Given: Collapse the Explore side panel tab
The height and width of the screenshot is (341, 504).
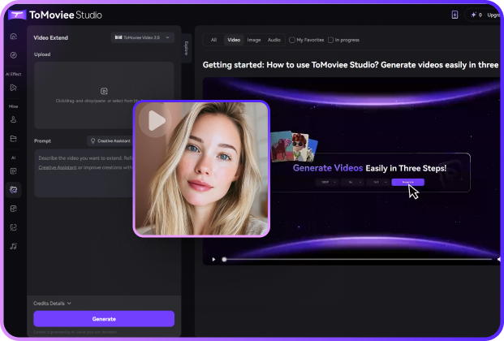Looking at the screenshot, I should 187,48.
